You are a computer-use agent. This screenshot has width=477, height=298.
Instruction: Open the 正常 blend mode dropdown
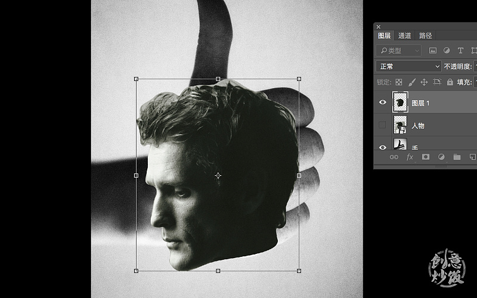tap(408, 66)
